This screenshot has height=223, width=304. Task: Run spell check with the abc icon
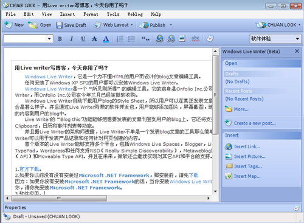pos(195,38)
